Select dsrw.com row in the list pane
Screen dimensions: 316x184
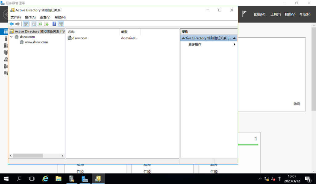click(80, 38)
